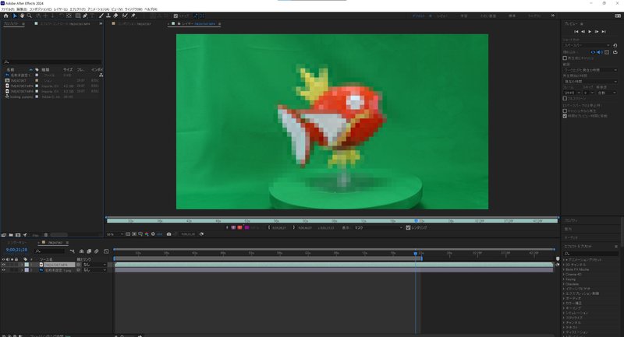624x337 pixels.
Task: Open the ファイル menu
Action: (x=8, y=9)
